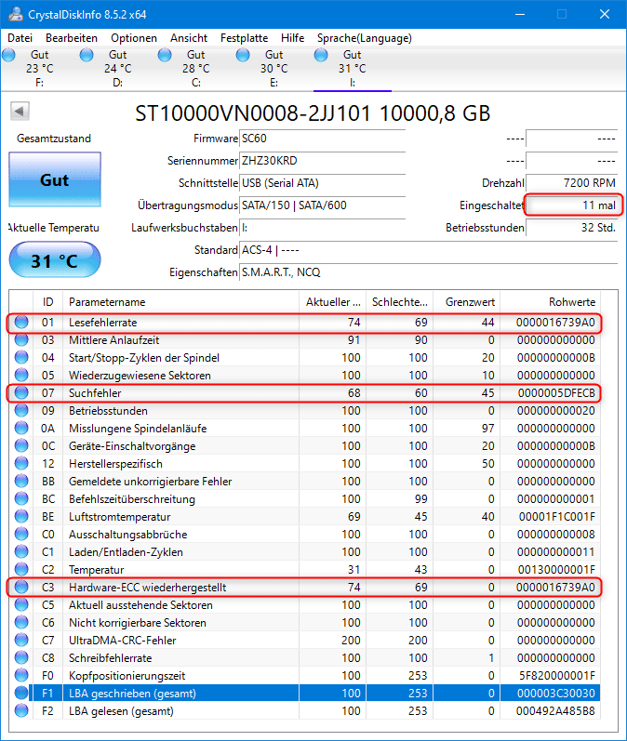Image resolution: width=627 pixels, height=741 pixels.
Task: Select disk E: health status orb
Action: pos(243,55)
